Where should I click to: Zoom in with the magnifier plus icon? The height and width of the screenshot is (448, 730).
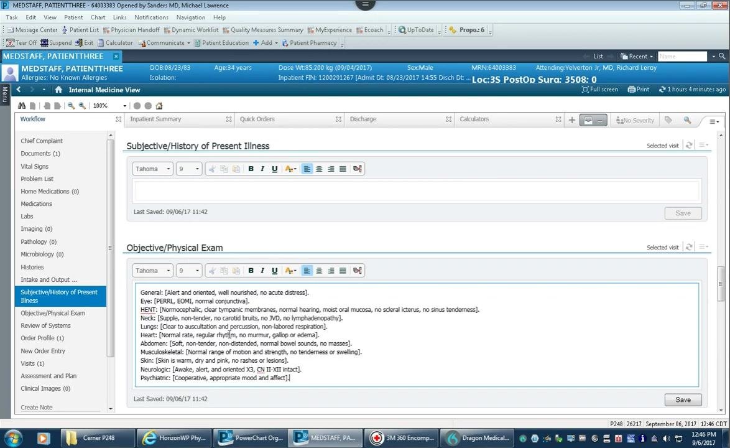(83, 106)
